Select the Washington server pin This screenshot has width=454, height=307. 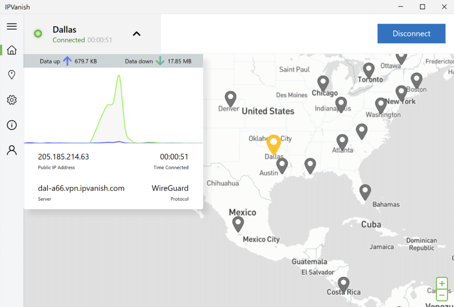click(x=381, y=105)
